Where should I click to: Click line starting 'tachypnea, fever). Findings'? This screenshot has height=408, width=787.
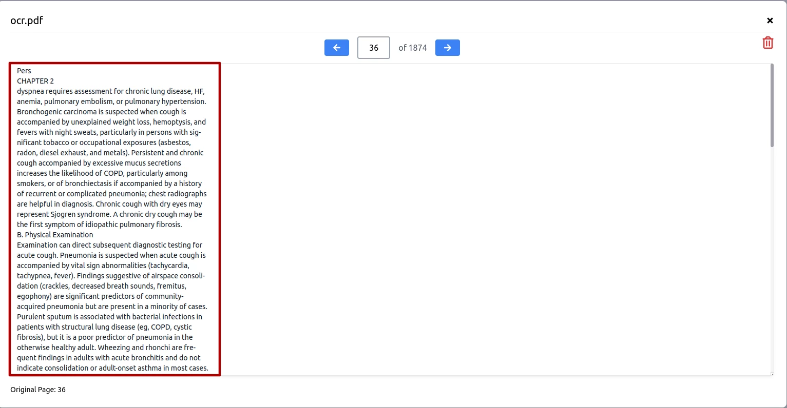tap(111, 276)
